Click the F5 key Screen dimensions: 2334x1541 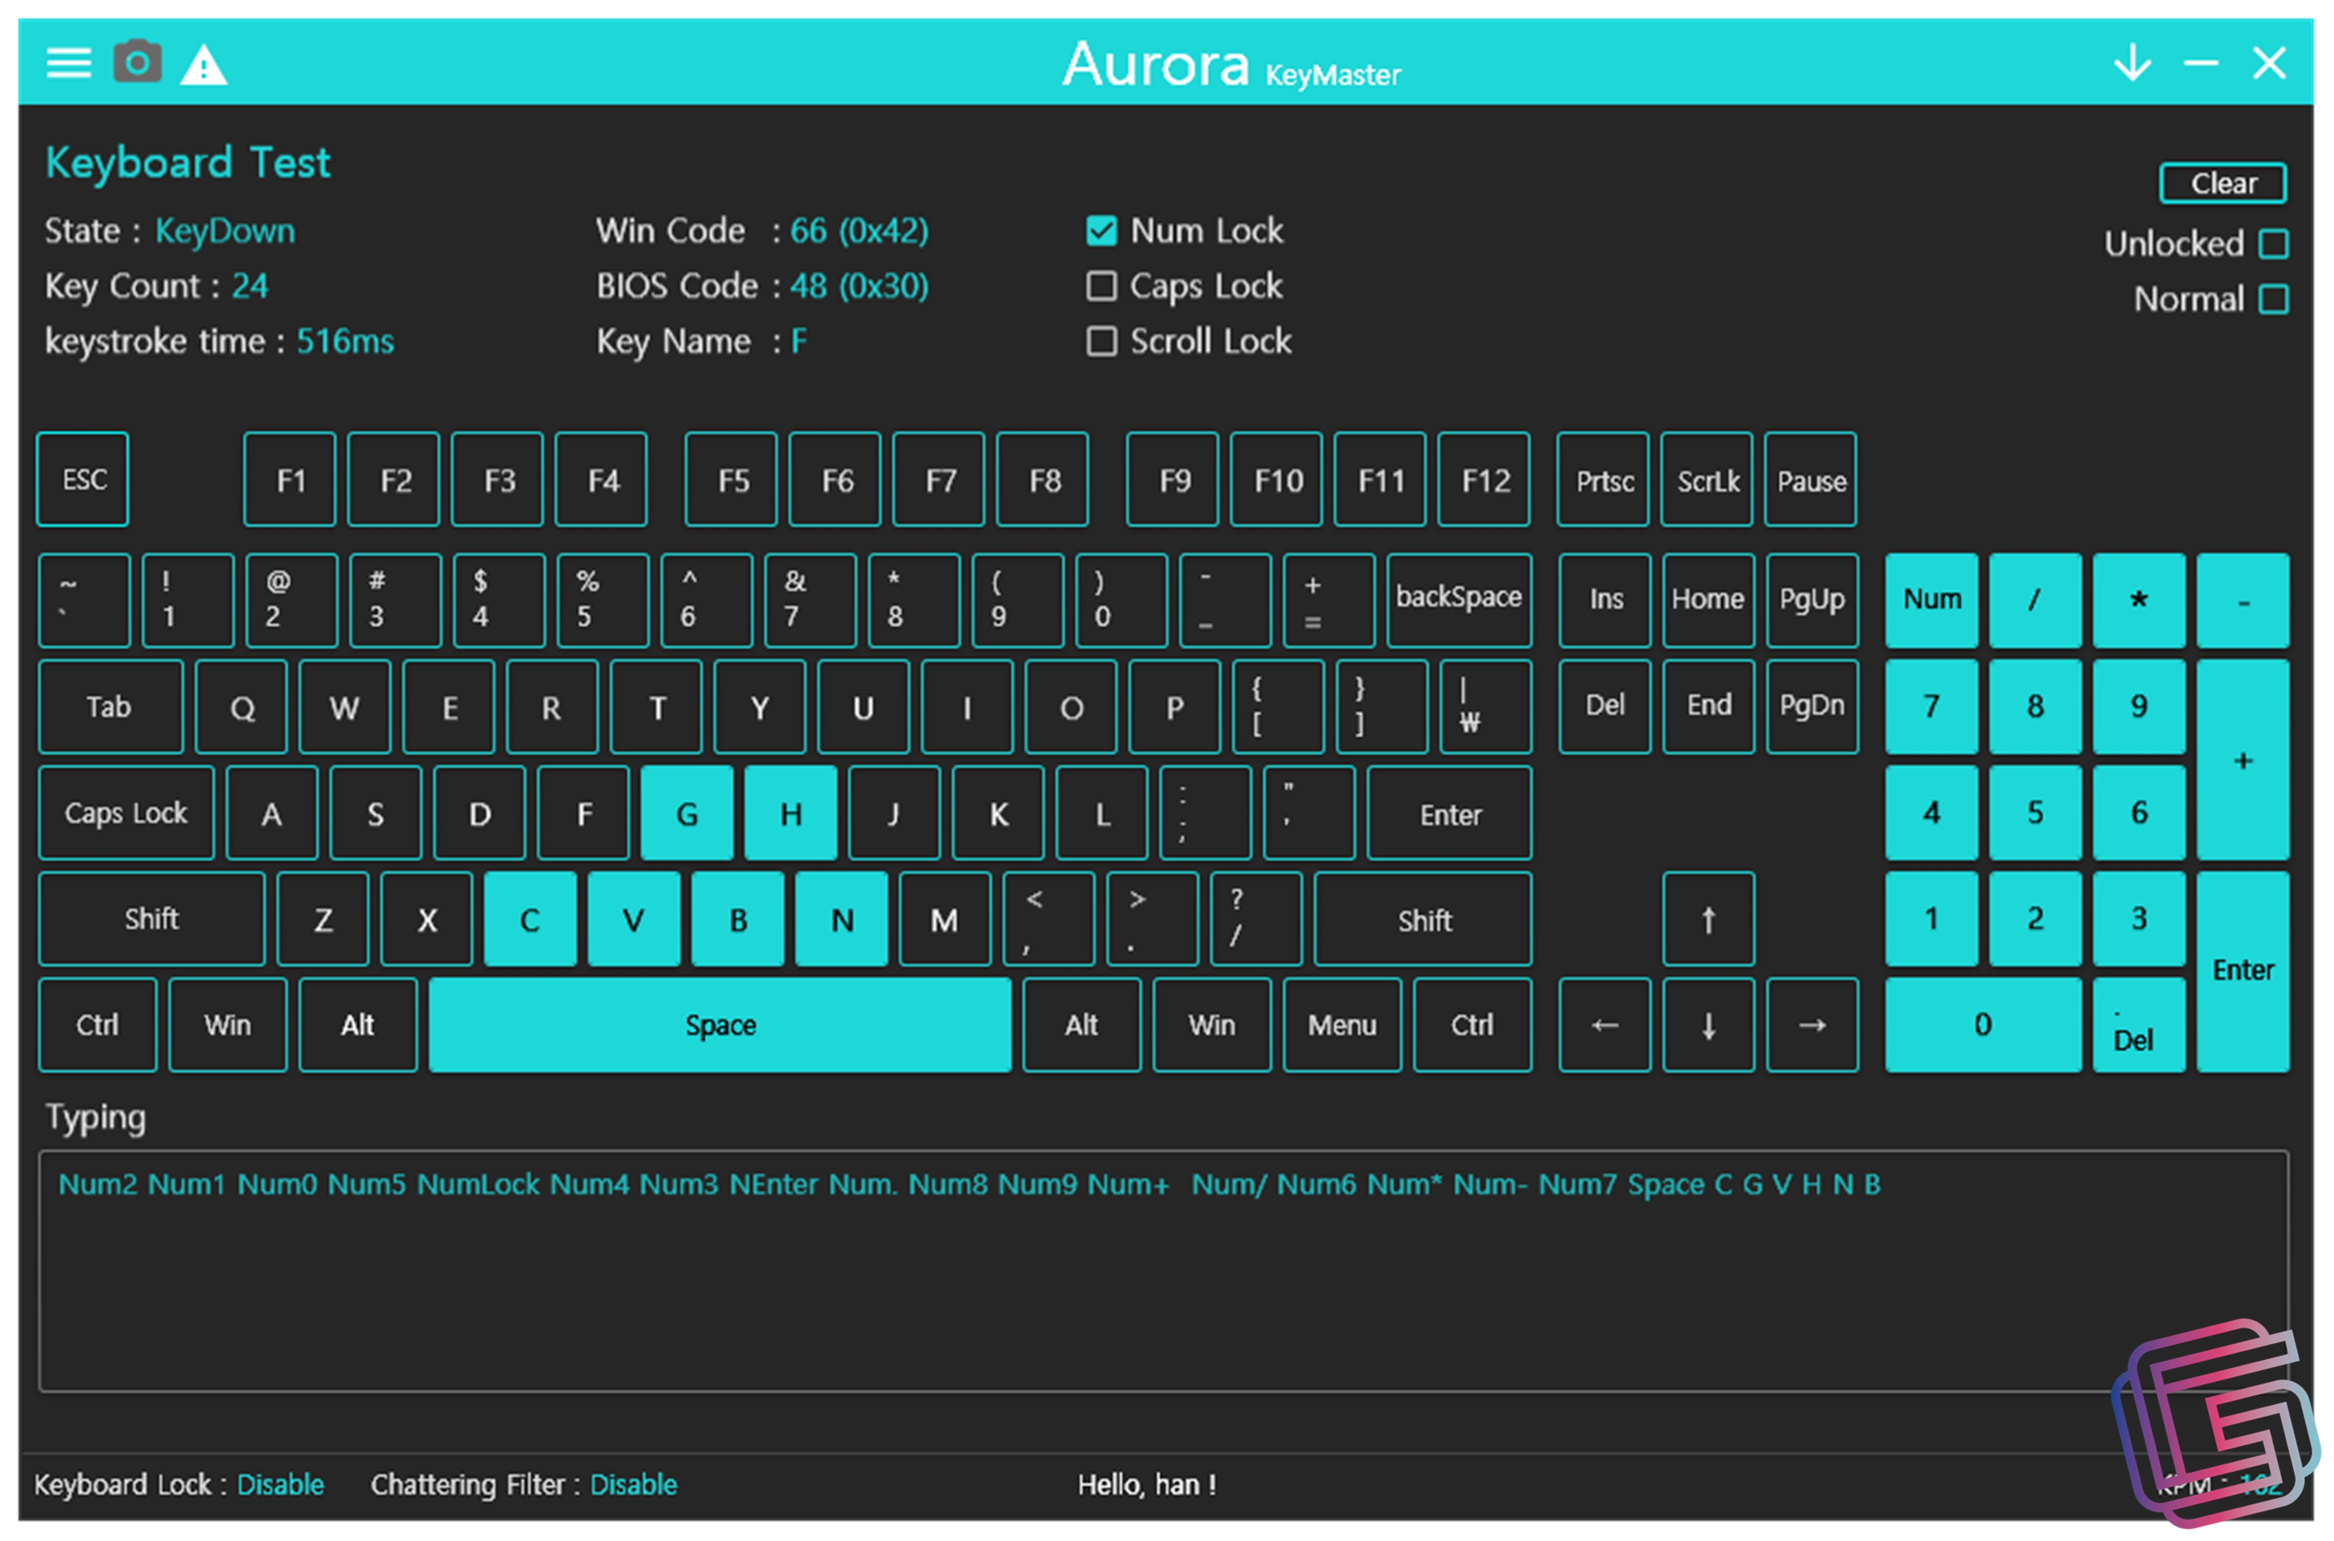click(732, 479)
